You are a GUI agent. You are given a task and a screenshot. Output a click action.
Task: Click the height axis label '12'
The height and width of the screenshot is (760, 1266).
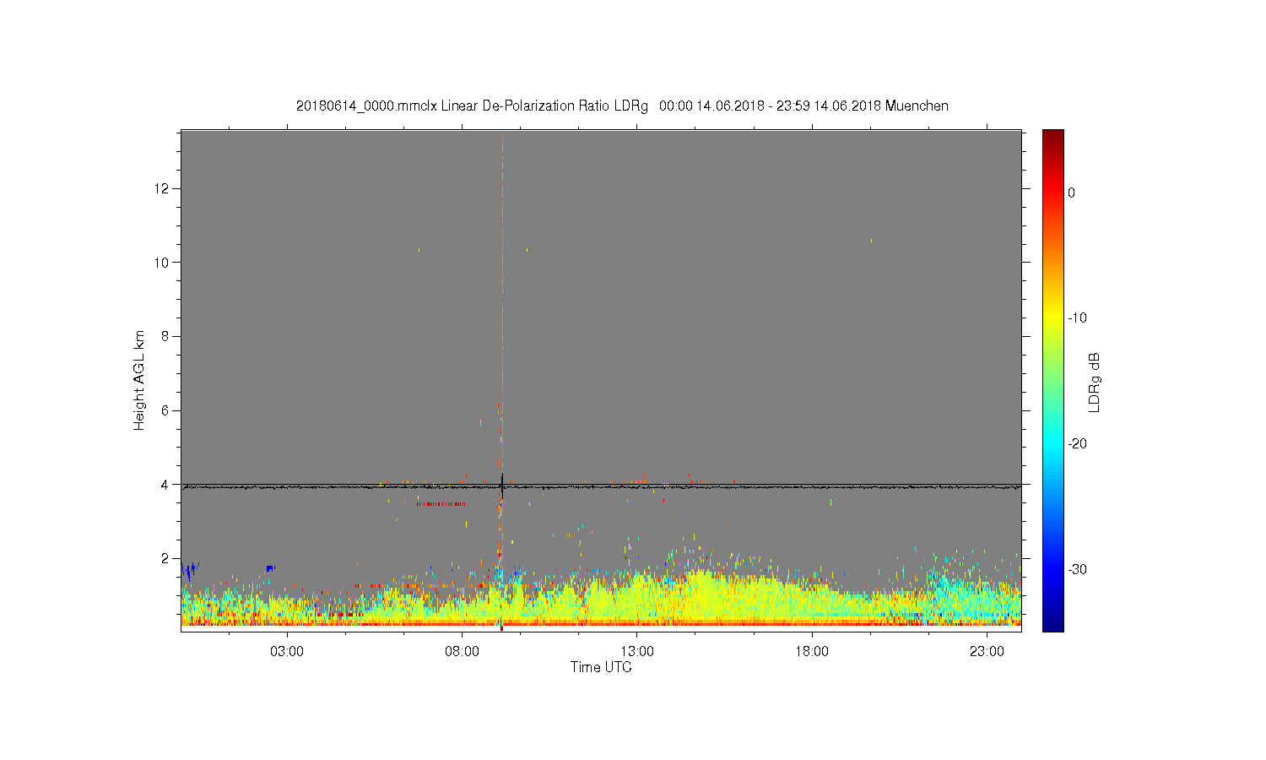pos(162,187)
